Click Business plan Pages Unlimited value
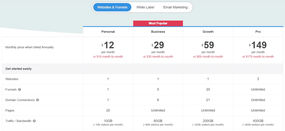Viewport: 285px width, 131px height. pos(158,110)
